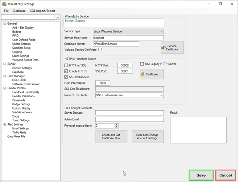Check Validate Service Certificate box

tap(100, 49)
